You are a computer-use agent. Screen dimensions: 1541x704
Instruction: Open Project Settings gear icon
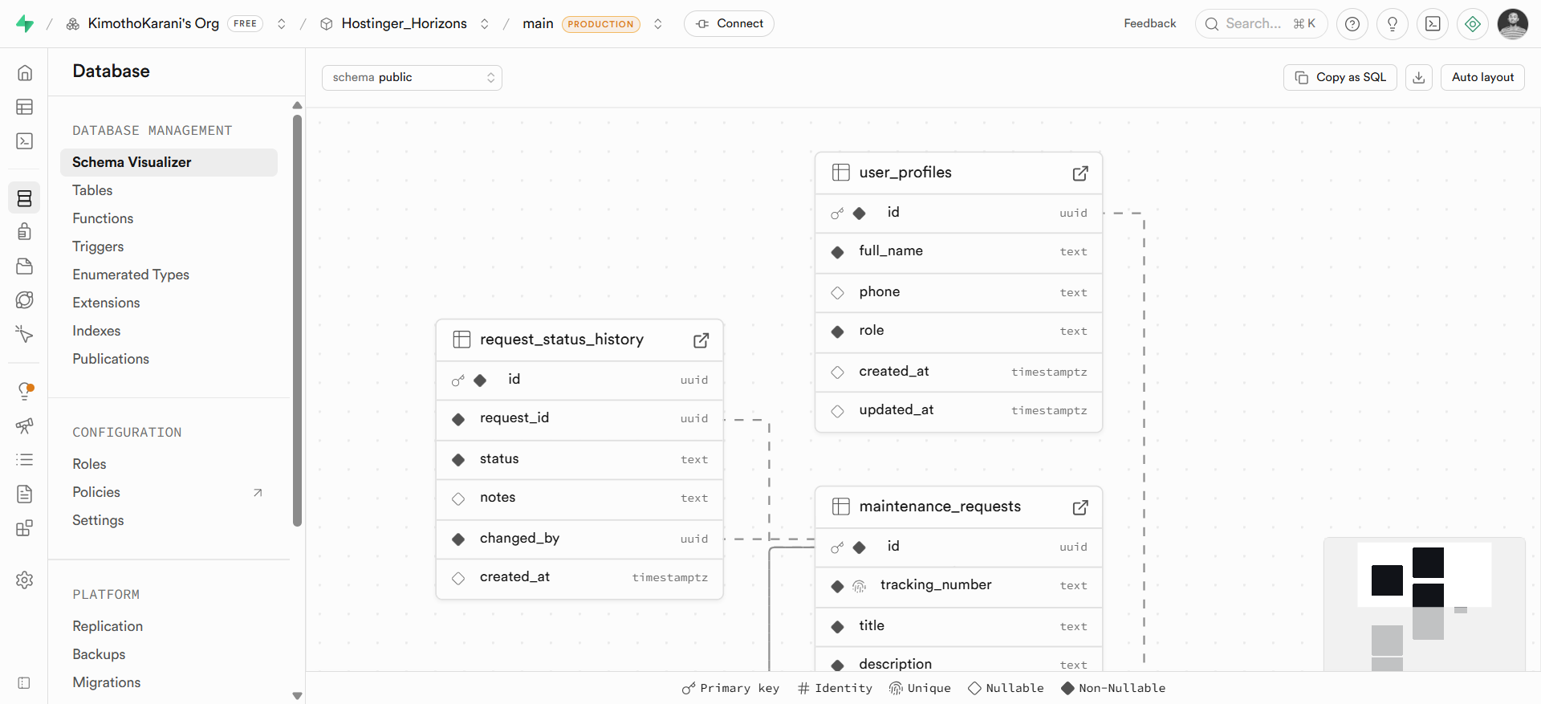25,580
